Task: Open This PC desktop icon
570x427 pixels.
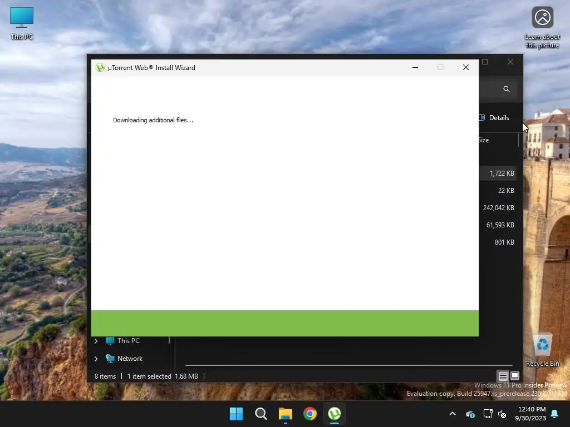Action: click(22, 23)
